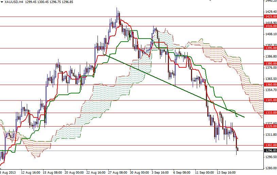Click the 30 Aug 00:00 time label
Screen dimensions: 277x175
139,173
